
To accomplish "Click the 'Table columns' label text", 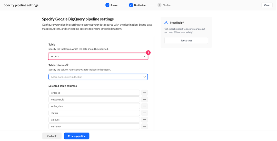I will tap(57, 65).
